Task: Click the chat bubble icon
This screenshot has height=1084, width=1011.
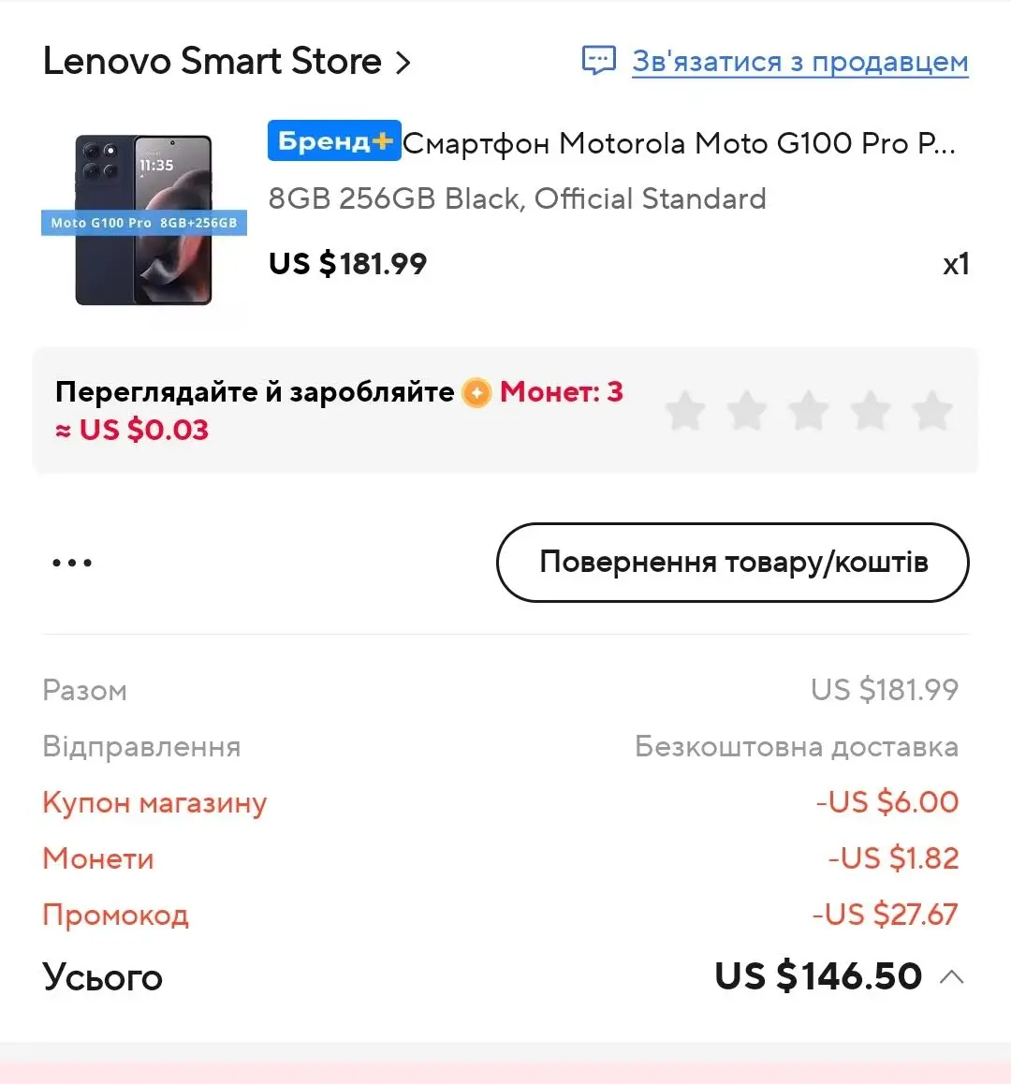Action: click(x=598, y=60)
